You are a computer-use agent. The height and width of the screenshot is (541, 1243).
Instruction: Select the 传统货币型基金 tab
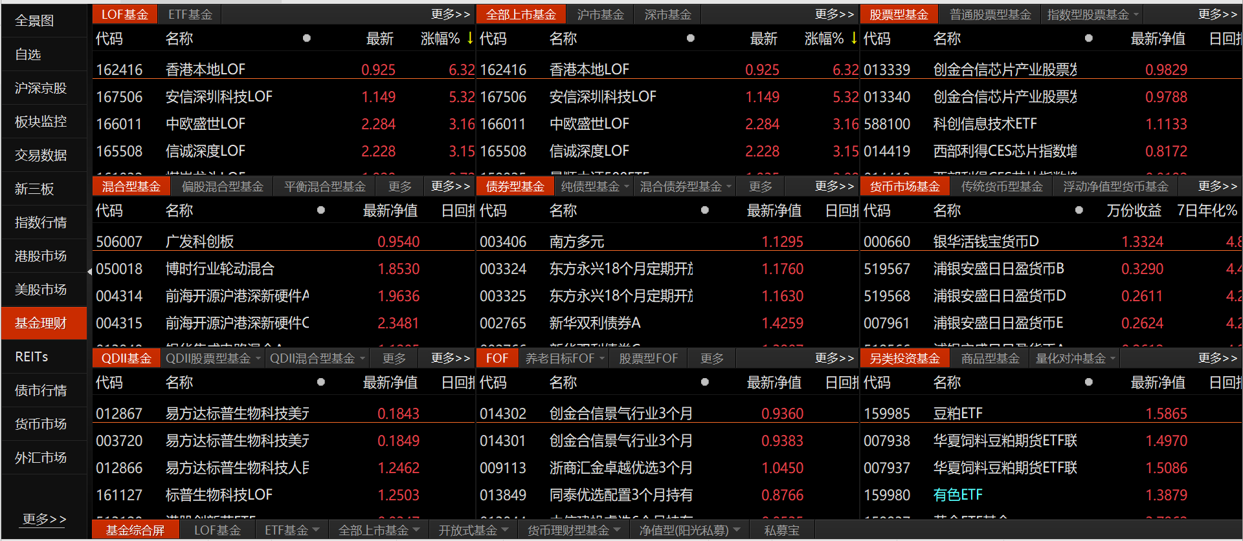pyautogui.click(x=1002, y=187)
